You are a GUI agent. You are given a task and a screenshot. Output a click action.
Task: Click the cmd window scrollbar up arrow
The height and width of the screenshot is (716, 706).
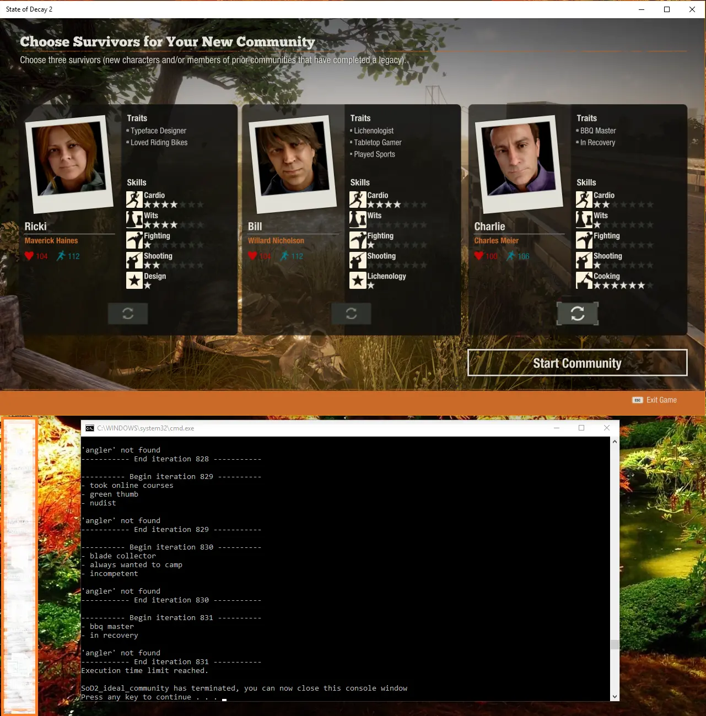coord(615,442)
